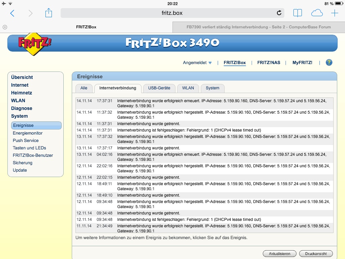The height and width of the screenshot is (259, 345).
Task: Open the FRITZ!Box header link
Action: pyautogui.click(x=234, y=63)
